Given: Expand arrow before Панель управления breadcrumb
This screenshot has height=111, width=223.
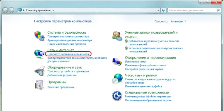Looking at the screenshot, I should coord(24,10).
